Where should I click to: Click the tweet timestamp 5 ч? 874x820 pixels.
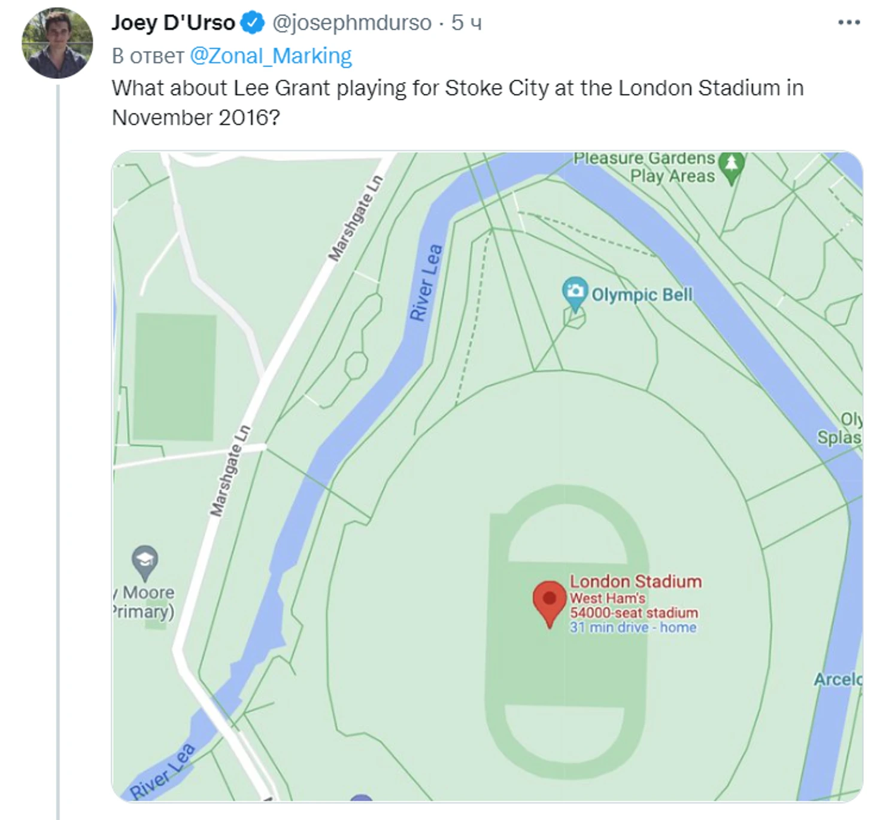(x=466, y=23)
